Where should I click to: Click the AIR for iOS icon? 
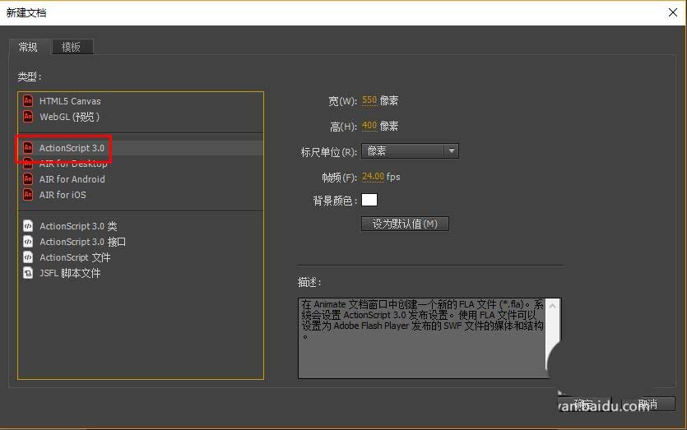pyautogui.click(x=28, y=194)
